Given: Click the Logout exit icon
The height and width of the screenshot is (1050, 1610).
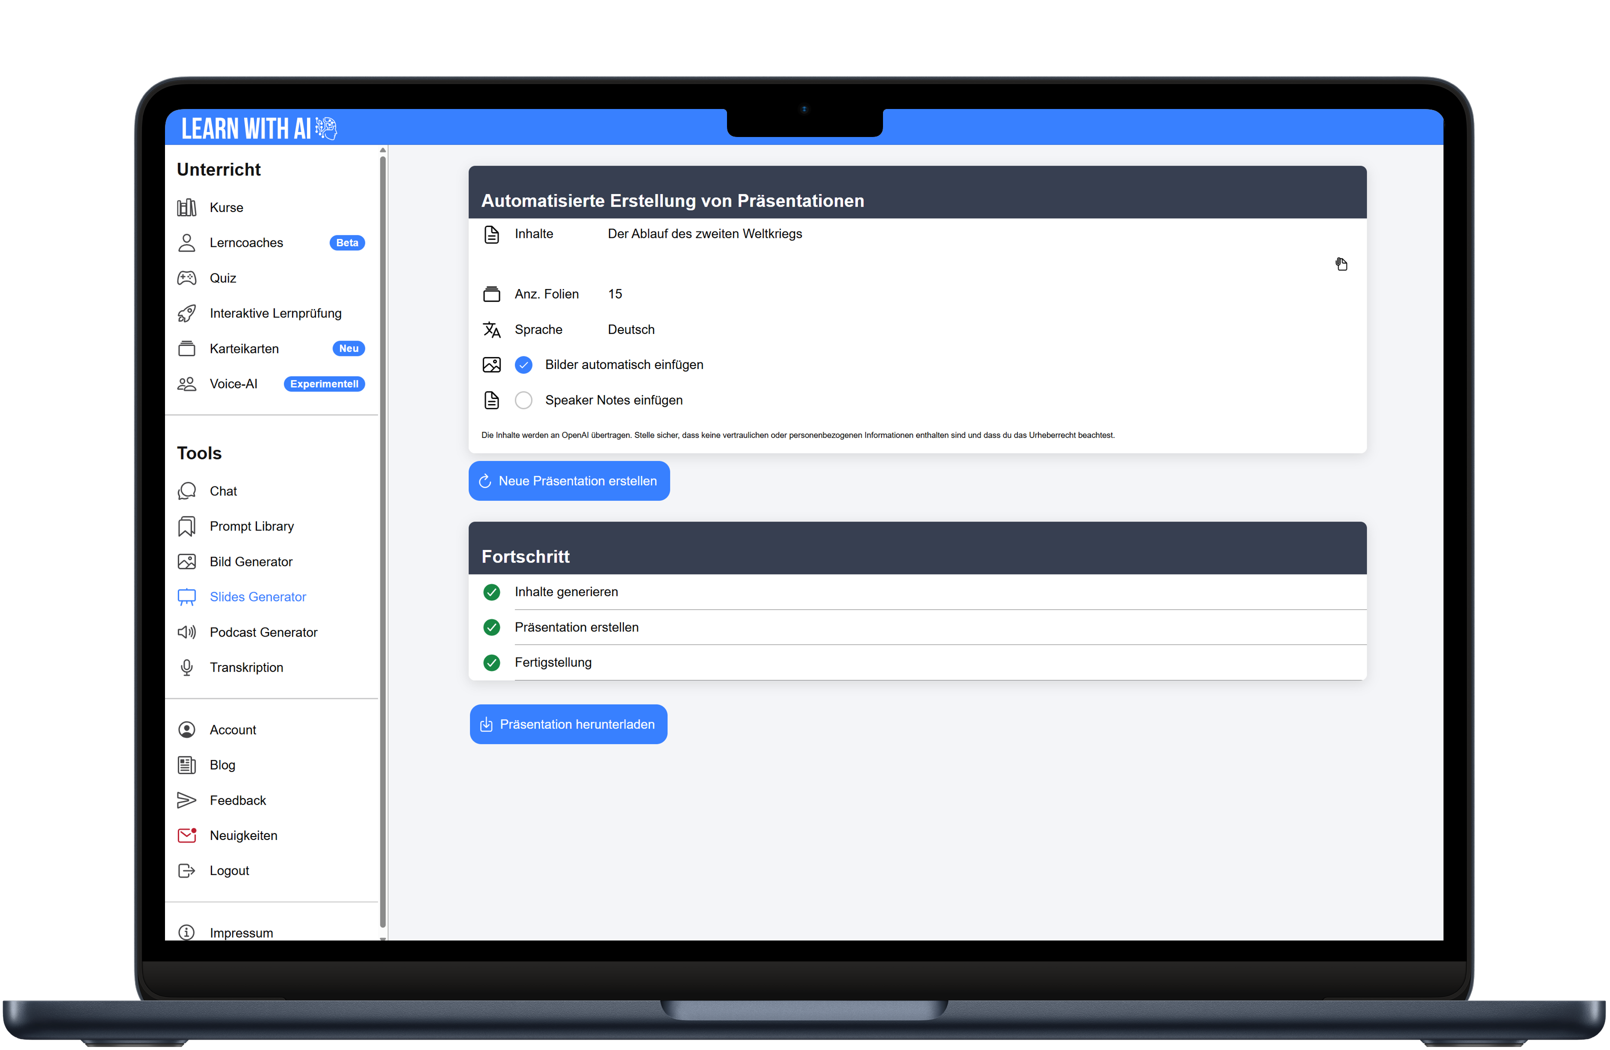Looking at the screenshot, I should [x=186, y=870].
